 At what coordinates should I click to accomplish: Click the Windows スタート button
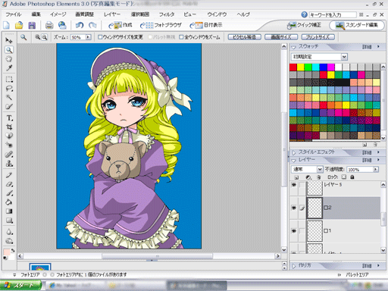coord(20,286)
